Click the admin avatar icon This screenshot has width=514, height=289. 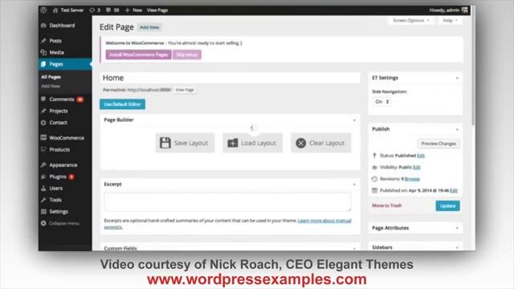[465, 10]
